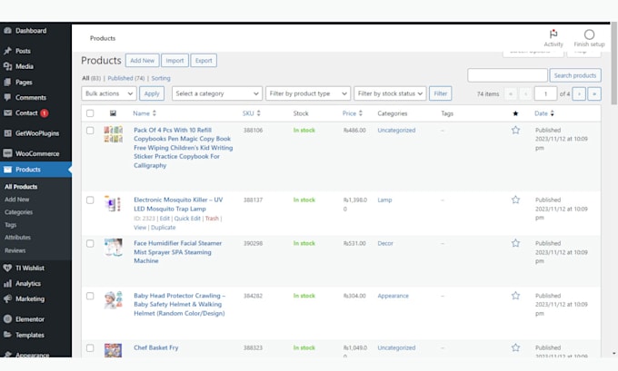The height and width of the screenshot is (371, 618).
Task: Click the TI Wishlist heart icon
Action: pos(7,268)
